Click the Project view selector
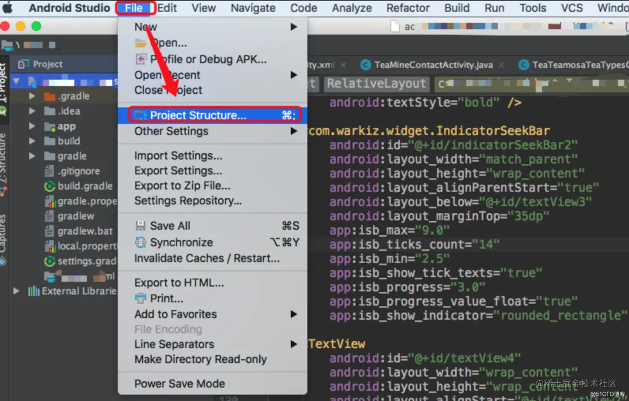This screenshot has width=629, height=401. [x=41, y=64]
